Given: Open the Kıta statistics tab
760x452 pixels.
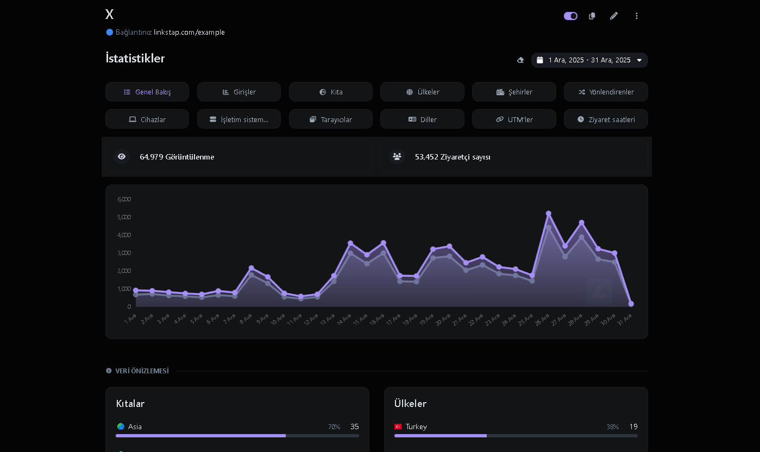Looking at the screenshot, I should click(331, 92).
